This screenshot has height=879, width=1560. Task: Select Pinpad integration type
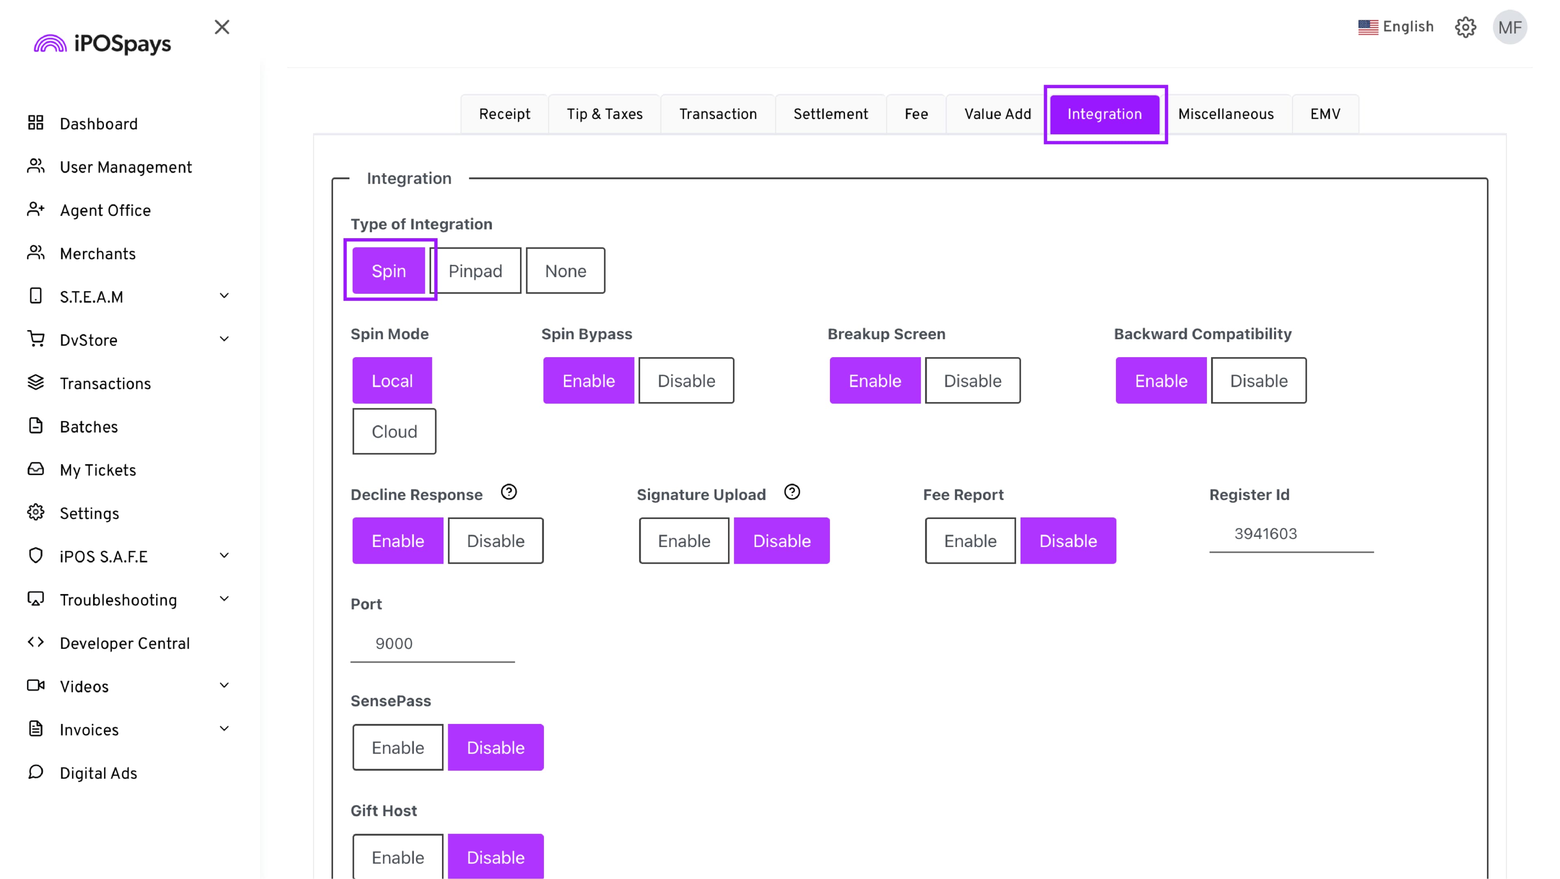coord(475,271)
